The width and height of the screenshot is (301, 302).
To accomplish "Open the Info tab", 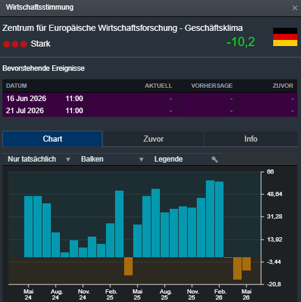I will point(251,139).
